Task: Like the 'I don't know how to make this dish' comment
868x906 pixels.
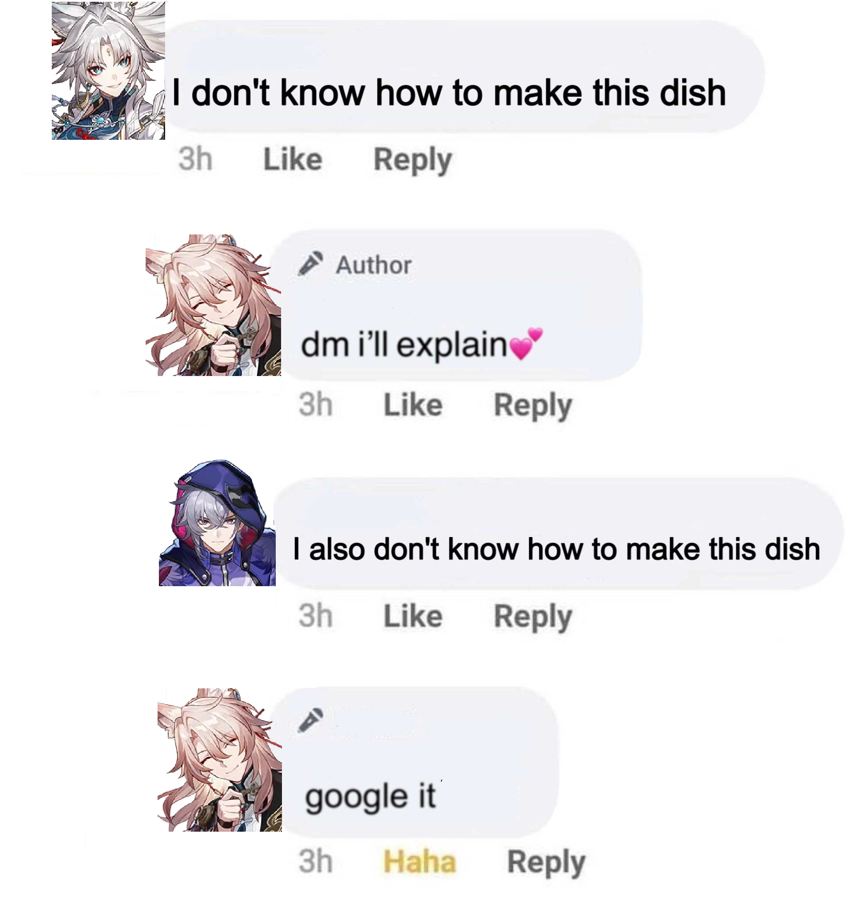Action: coord(293,159)
